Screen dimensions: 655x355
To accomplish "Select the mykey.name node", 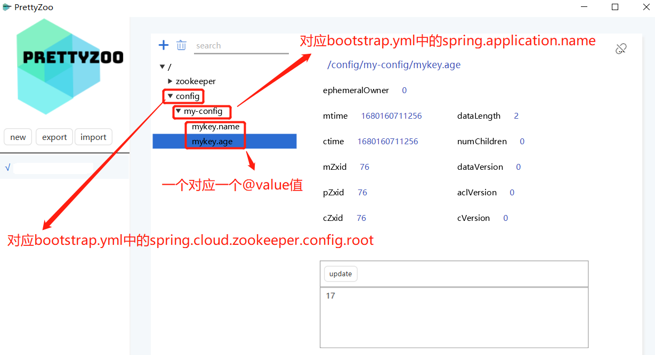I will coord(215,127).
